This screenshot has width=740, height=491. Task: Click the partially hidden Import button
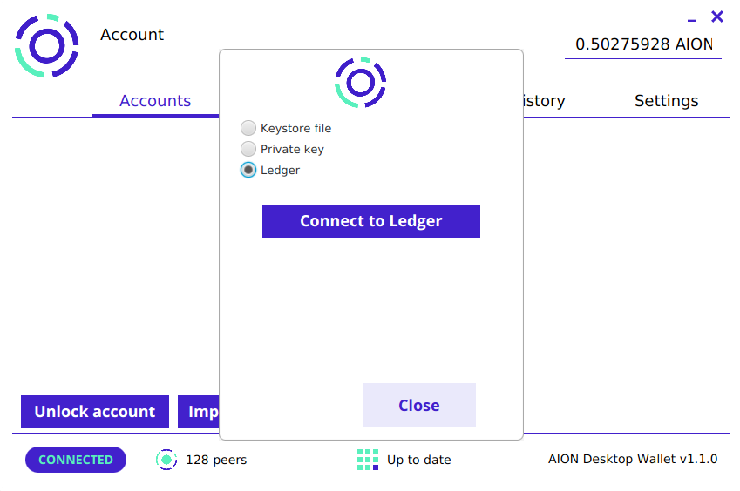pos(199,412)
